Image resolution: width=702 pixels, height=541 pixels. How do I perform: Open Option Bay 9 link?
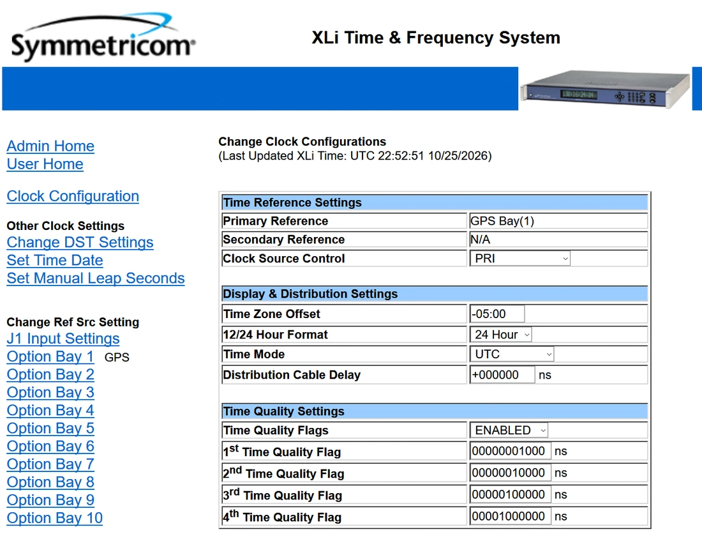(50, 500)
